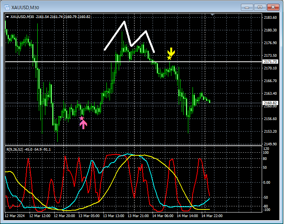Click the chart window icon in title bar
The height and width of the screenshot is (224, 284).
tap(7, 7)
